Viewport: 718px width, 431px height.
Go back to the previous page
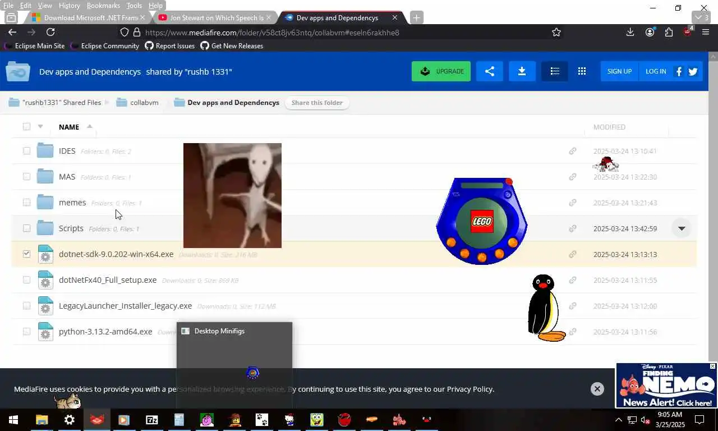[12, 33]
